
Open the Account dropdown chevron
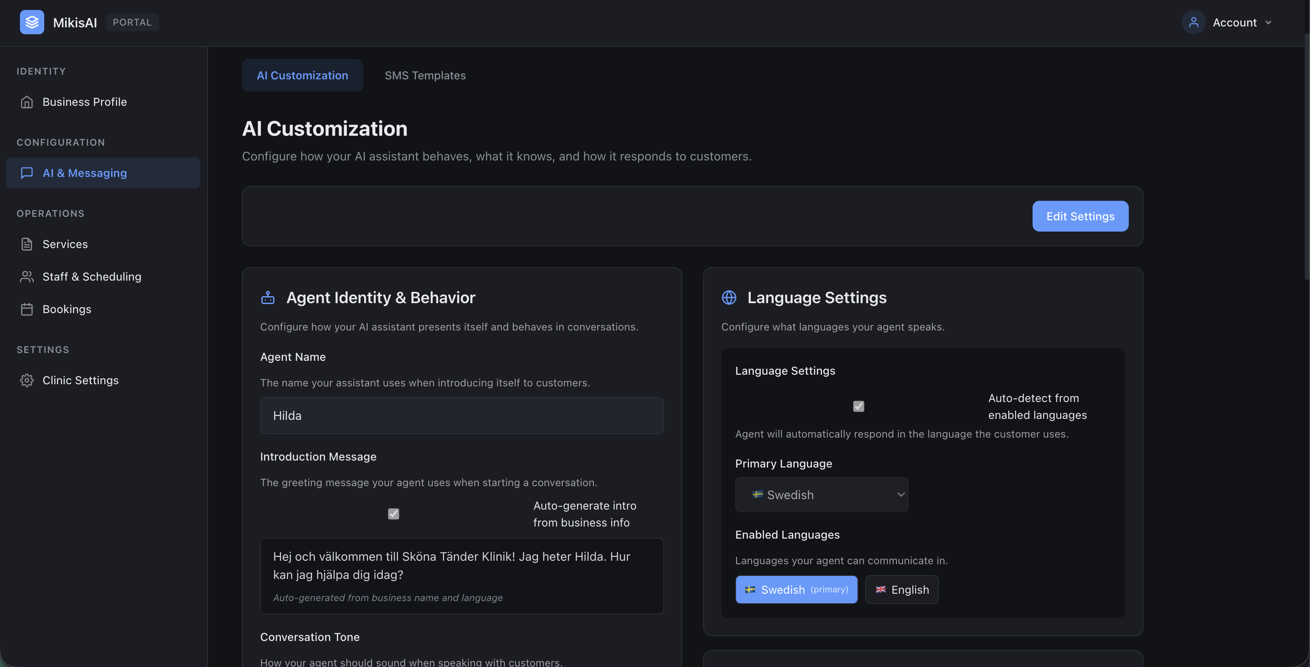[1268, 23]
